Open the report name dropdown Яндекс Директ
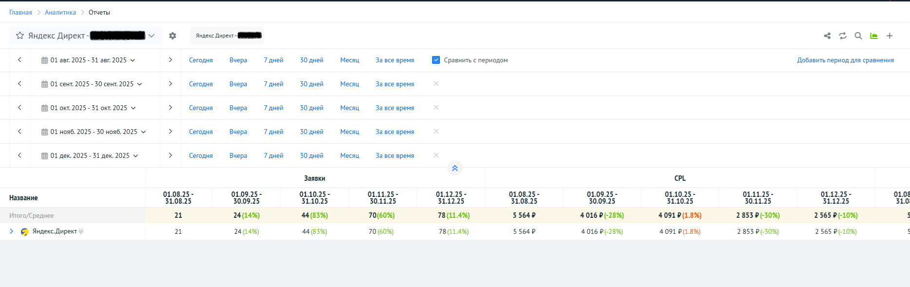 (86, 36)
